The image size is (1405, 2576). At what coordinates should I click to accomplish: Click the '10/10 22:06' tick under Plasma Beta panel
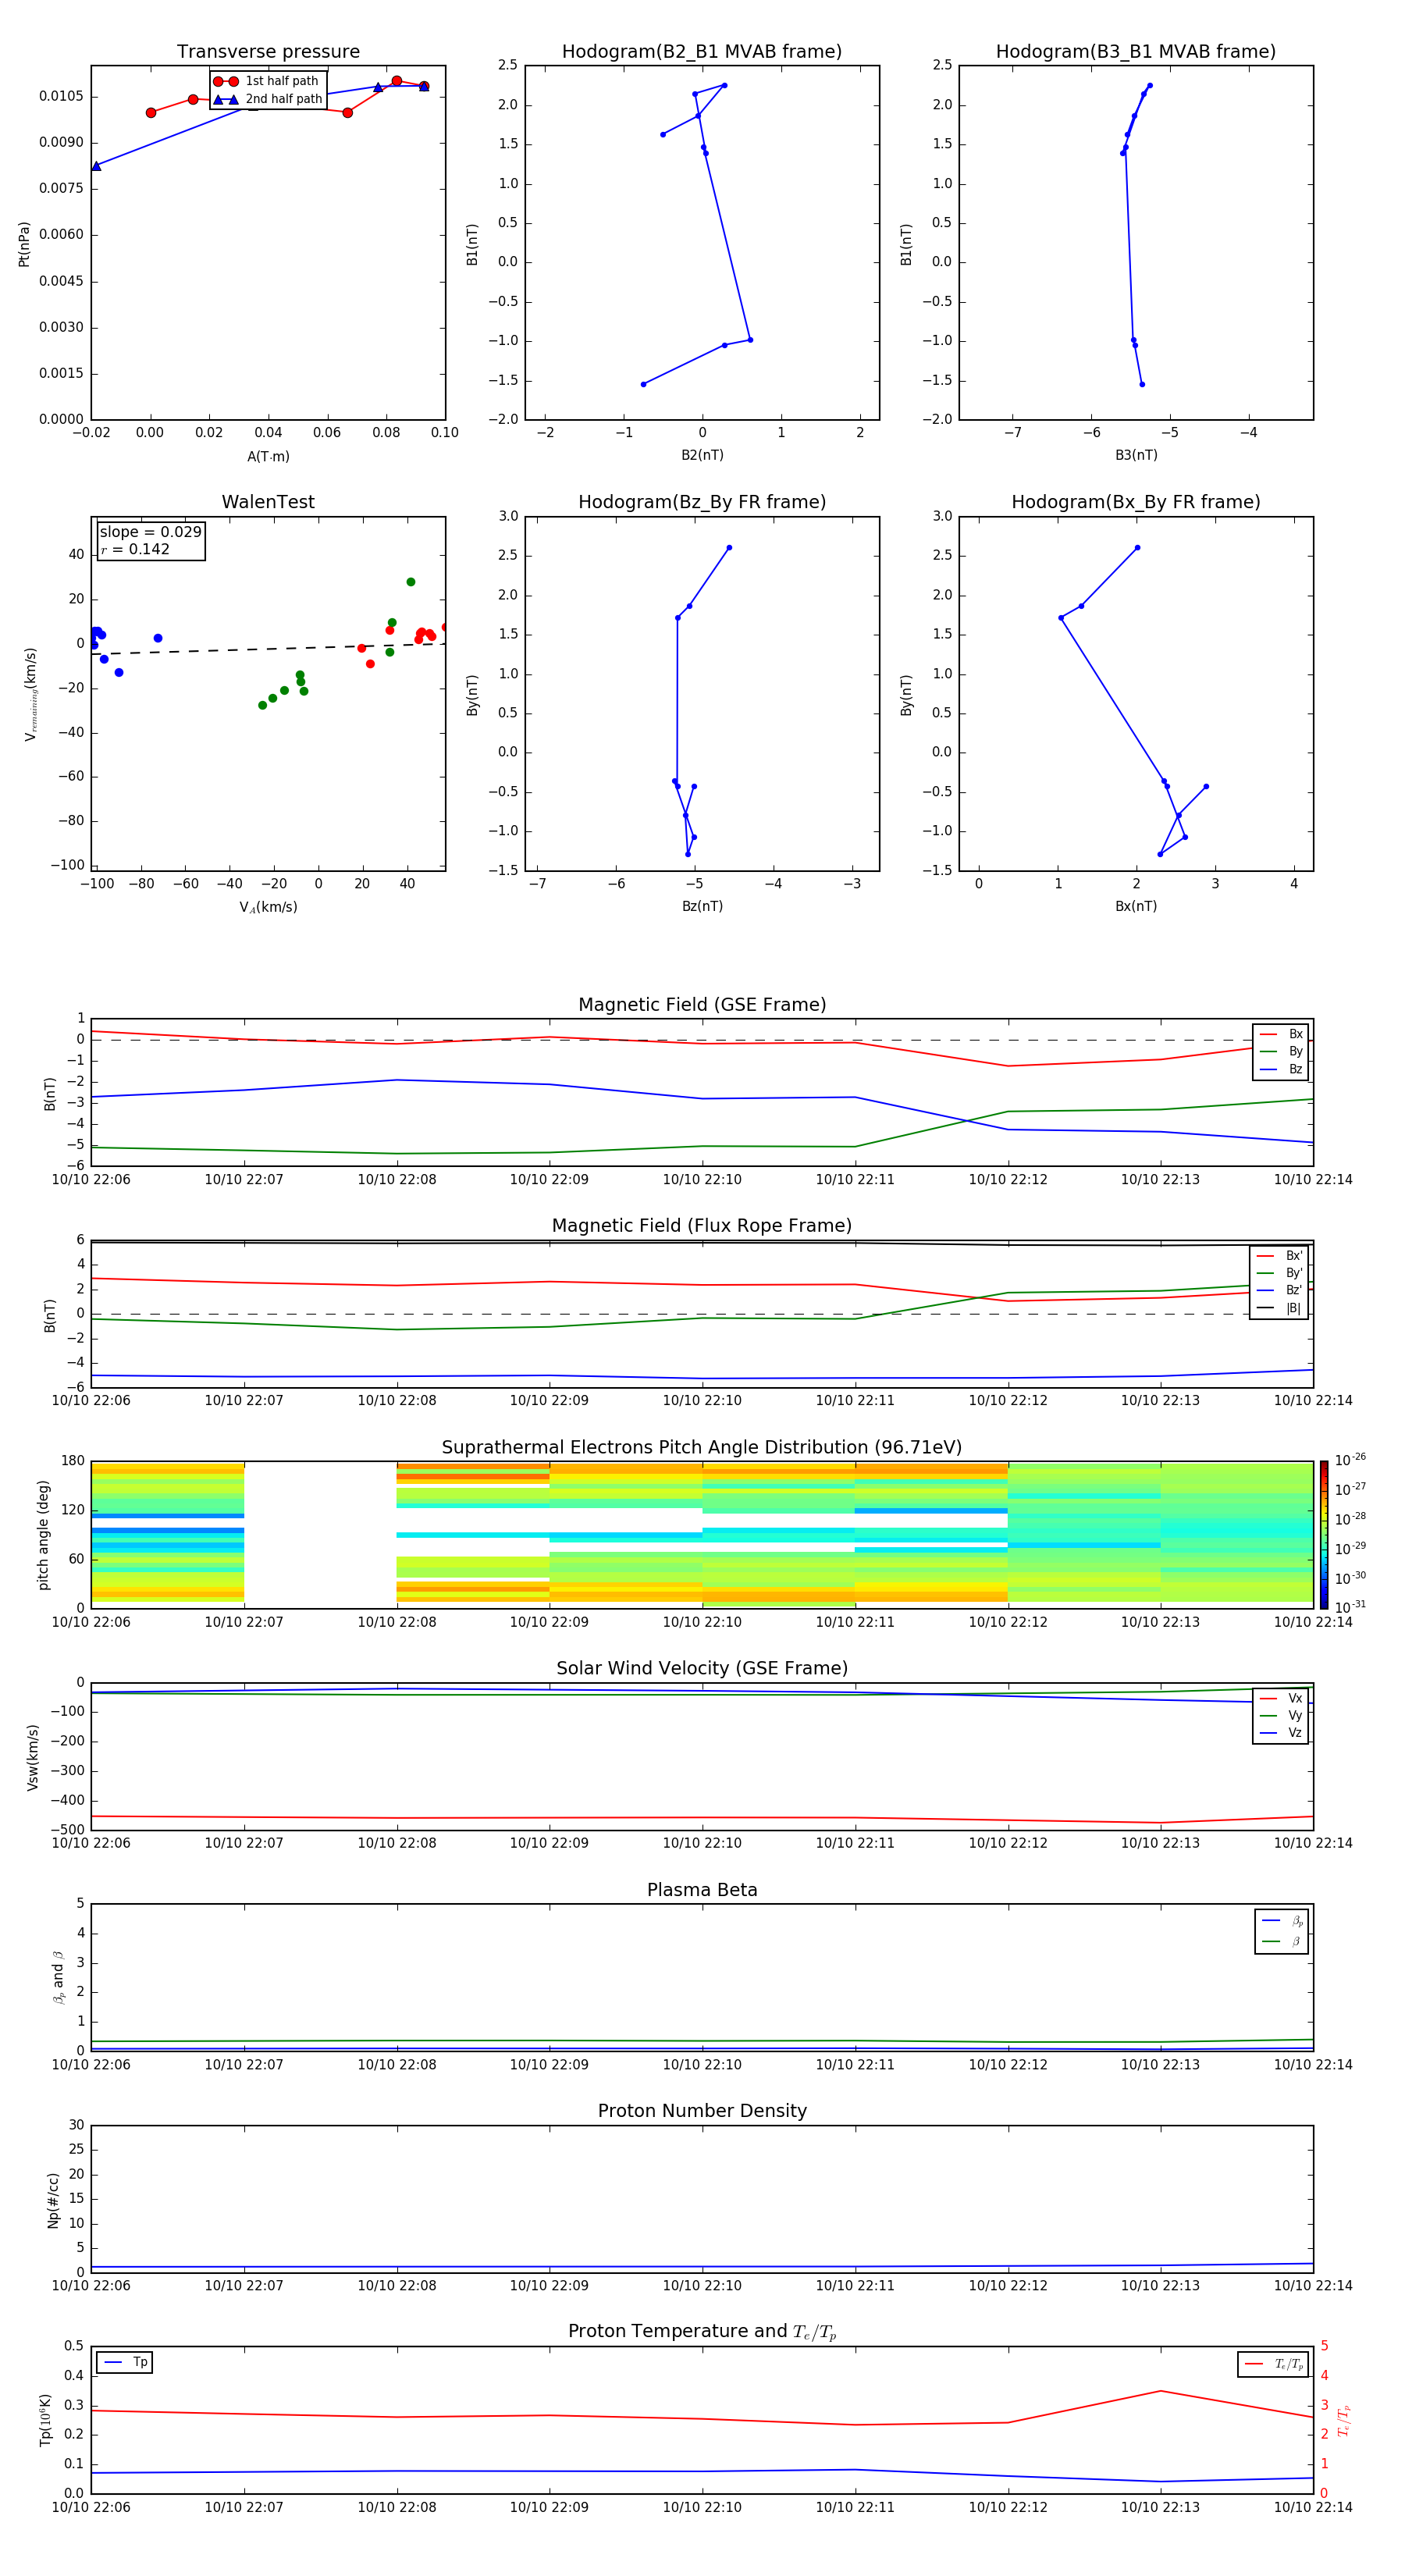[91, 2064]
